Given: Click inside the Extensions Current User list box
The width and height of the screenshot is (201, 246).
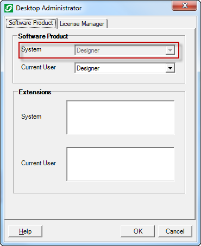Looking at the screenshot, I should coord(121,164).
